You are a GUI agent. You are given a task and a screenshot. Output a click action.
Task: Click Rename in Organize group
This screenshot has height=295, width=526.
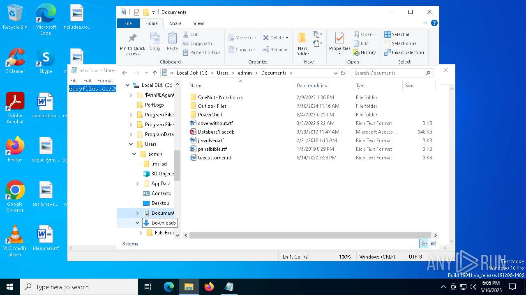pos(275,50)
